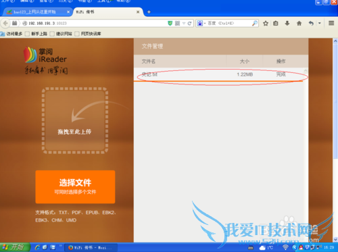The height and width of the screenshot is (252, 338).
Task: Click the 完成 status cell
Action: point(281,74)
